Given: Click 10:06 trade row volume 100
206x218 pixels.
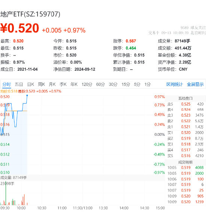Looking at the screenshot, I should point(200,179).
